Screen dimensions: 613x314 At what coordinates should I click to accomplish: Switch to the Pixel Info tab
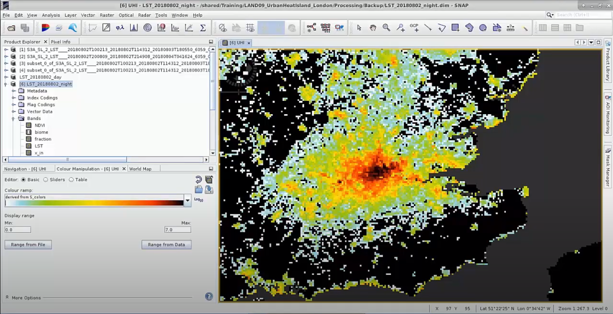(61, 42)
